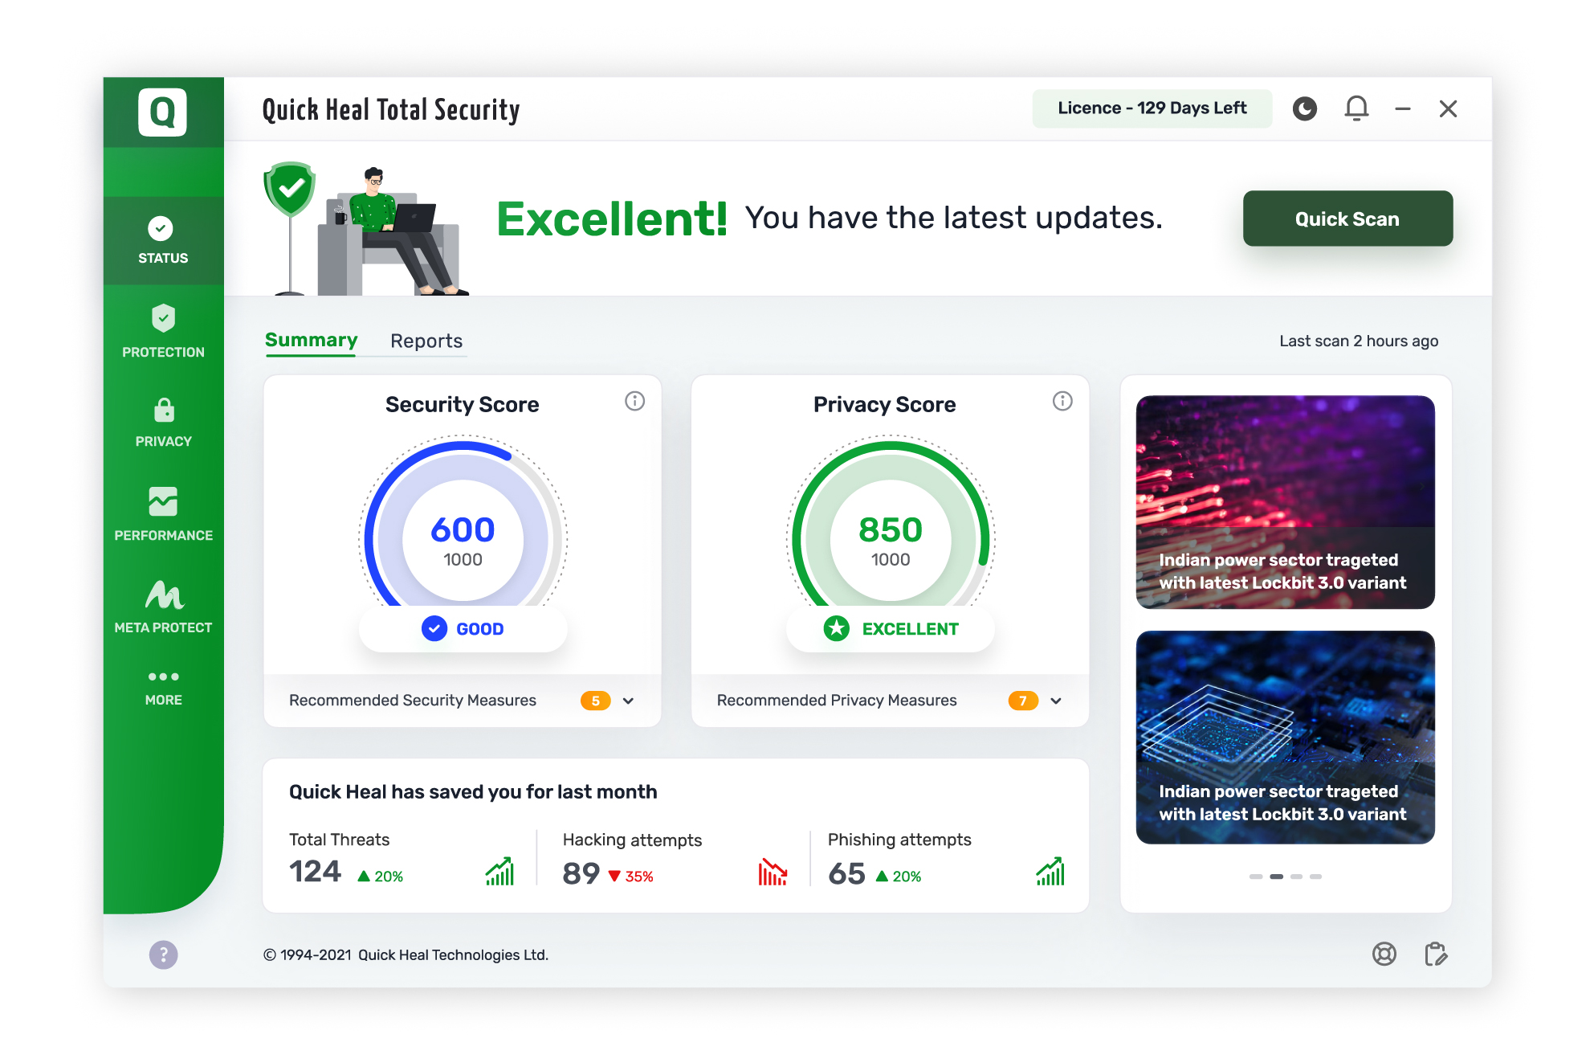Open the Protection section in sidebar
Screen dimensions: 1594x1038
(163, 331)
